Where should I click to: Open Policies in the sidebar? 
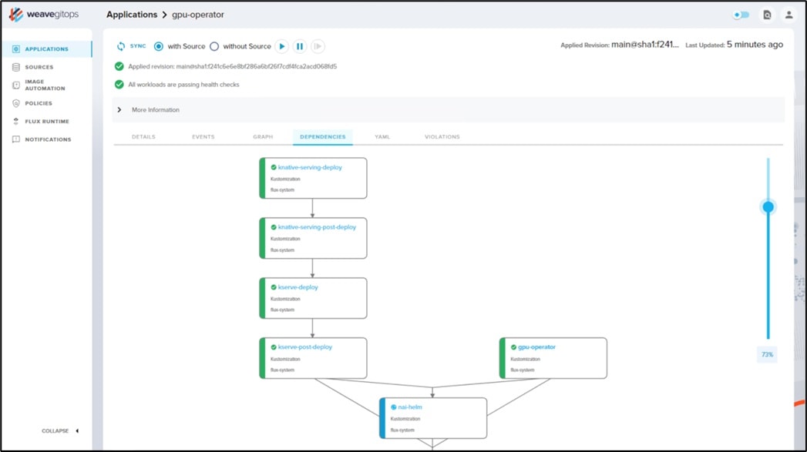39,103
